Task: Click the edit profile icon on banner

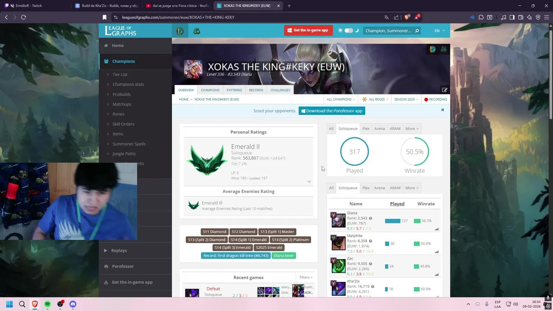Action: click(x=445, y=90)
